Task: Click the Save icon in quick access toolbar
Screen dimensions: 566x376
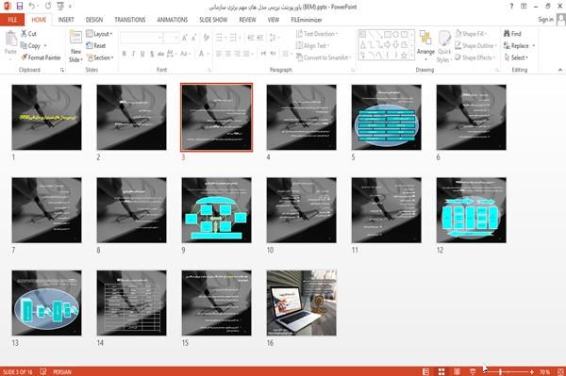Action: [20, 6]
